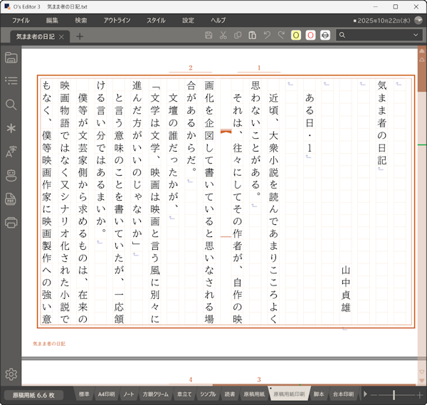The width and height of the screenshot is (427, 405).
Task: Click the printer icon in the sidebar
Action: 11,222
